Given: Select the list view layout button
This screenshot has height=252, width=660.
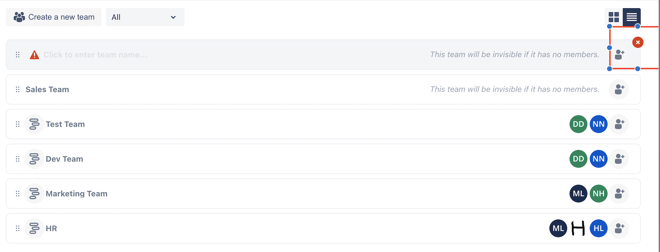Looking at the screenshot, I should (631, 17).
